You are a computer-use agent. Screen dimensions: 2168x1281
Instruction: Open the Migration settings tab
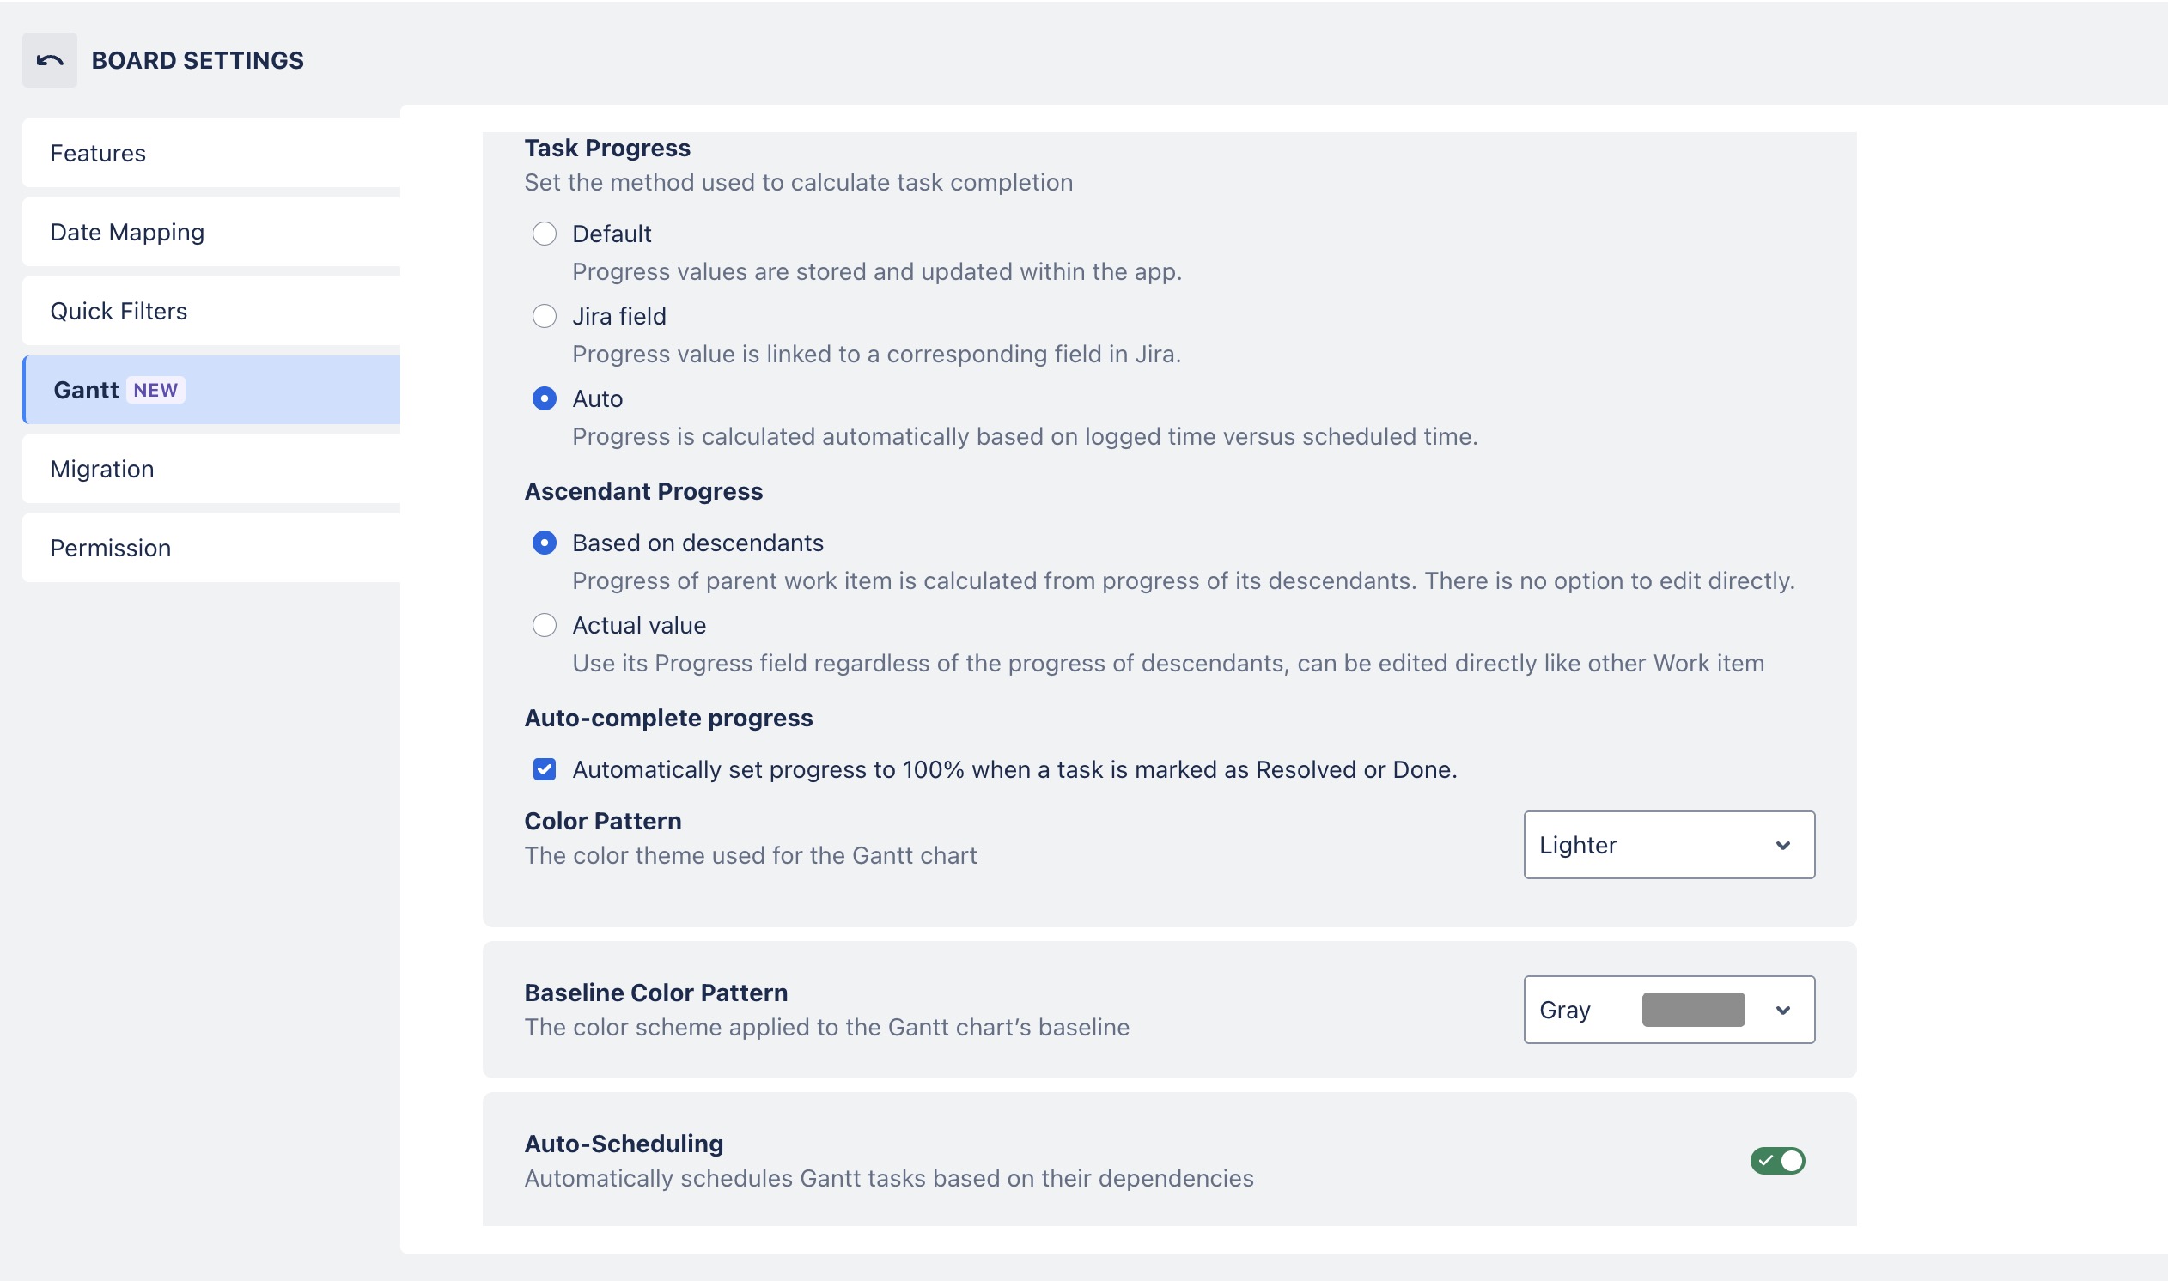tap(211, 469)
